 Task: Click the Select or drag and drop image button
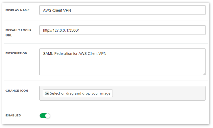(78, 93)
